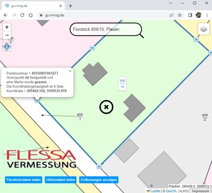Go forward in browser history

pos(14,15)
